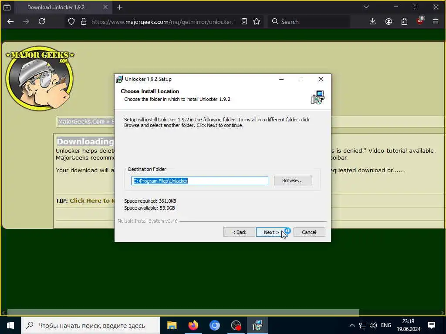Show hidden system tray icons
446x334 pixels.
pos(352,325)
